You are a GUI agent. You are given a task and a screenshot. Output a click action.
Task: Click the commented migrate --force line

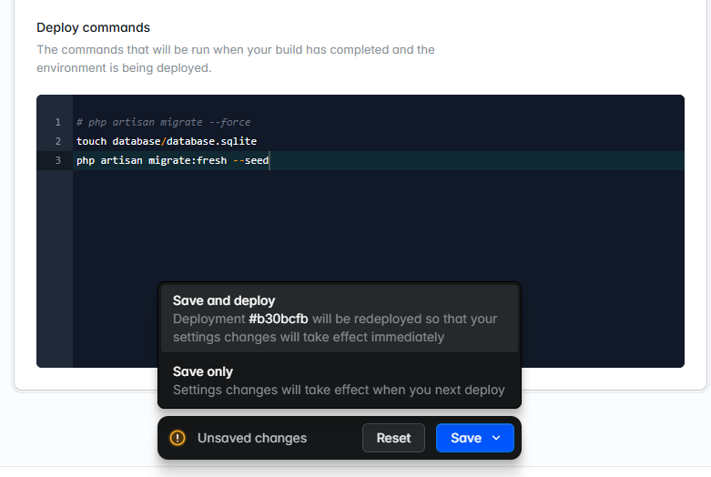pos(164,122)
